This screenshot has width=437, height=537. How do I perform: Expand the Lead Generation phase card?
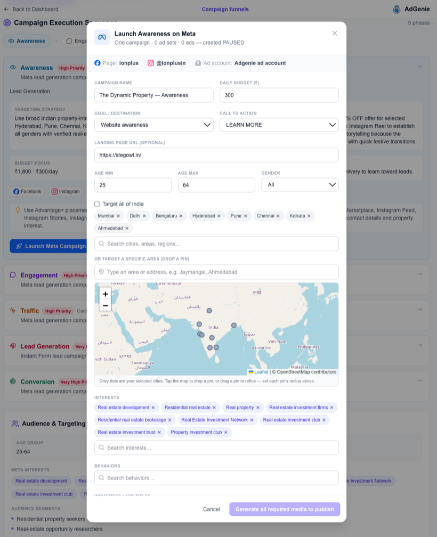(420, 345)
